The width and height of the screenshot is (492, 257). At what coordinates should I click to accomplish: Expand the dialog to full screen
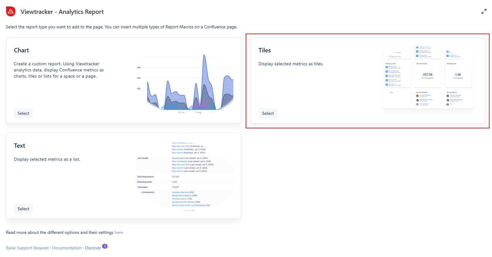(x=484, y=12)
